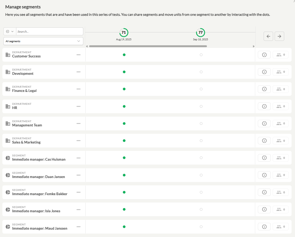Open info for the Development department
The height and width of the screenshot is (237, 295).
coord(264,72)
